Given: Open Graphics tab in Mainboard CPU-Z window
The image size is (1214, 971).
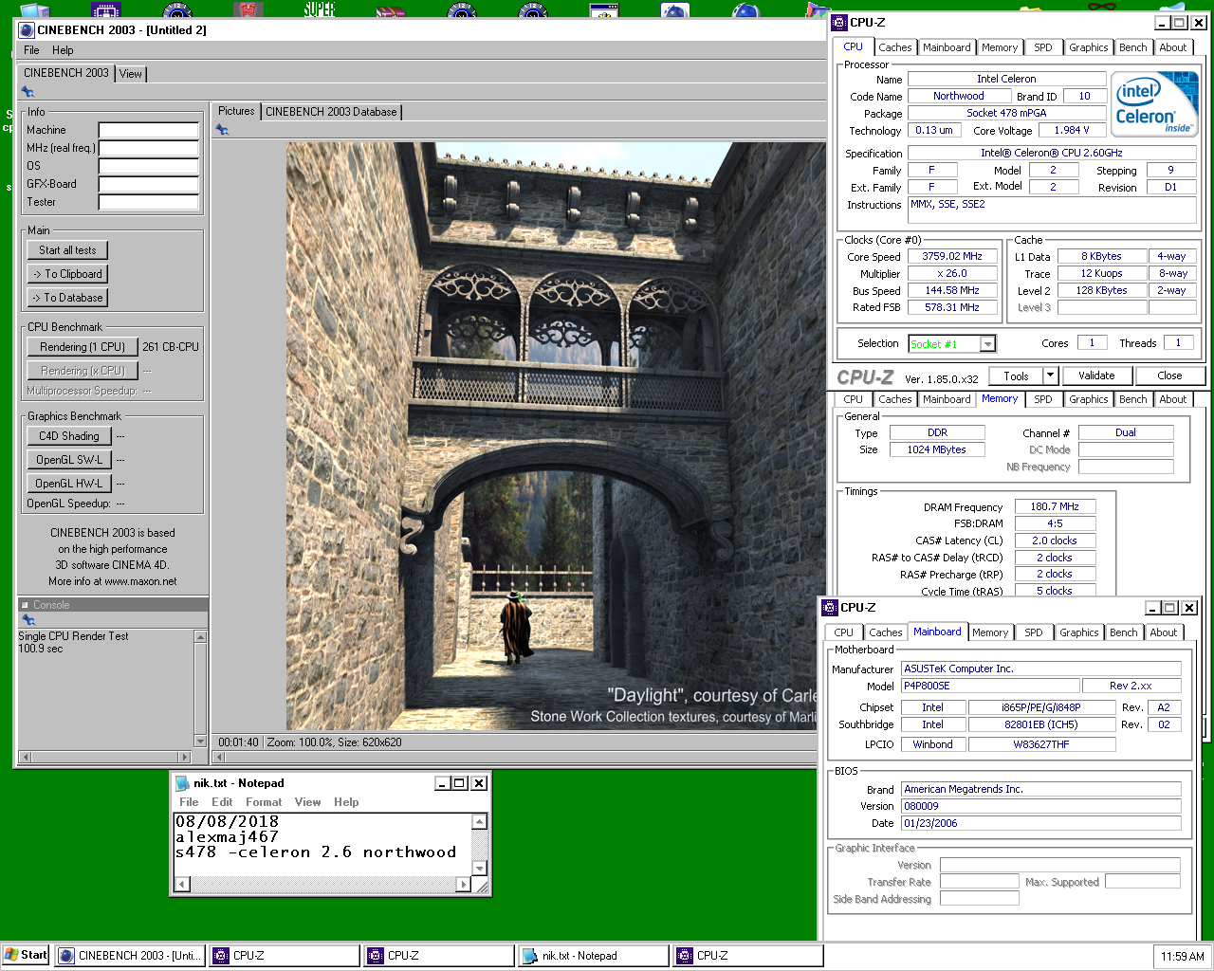Looking at the screenshot, I should [x=1079, y=632].
